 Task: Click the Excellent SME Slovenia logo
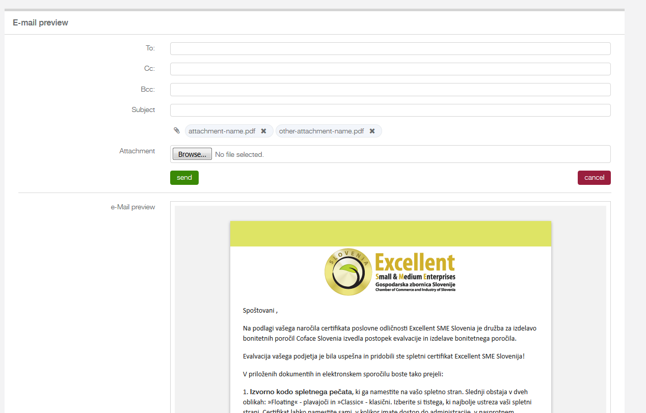(x=390, y=272)
